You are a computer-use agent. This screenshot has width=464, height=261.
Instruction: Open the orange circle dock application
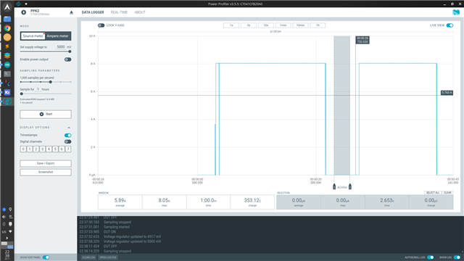tap(7, 37)
